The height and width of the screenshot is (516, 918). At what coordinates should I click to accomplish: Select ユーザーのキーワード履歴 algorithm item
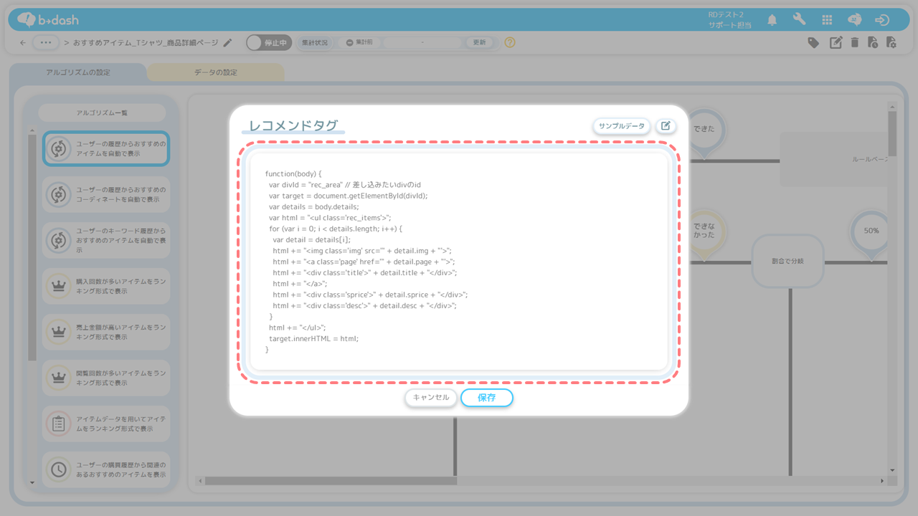106,240
